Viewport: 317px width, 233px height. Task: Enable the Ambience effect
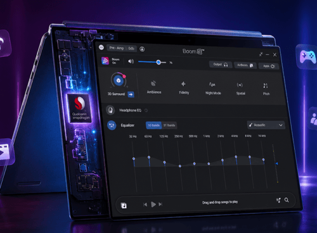(154, 87)
